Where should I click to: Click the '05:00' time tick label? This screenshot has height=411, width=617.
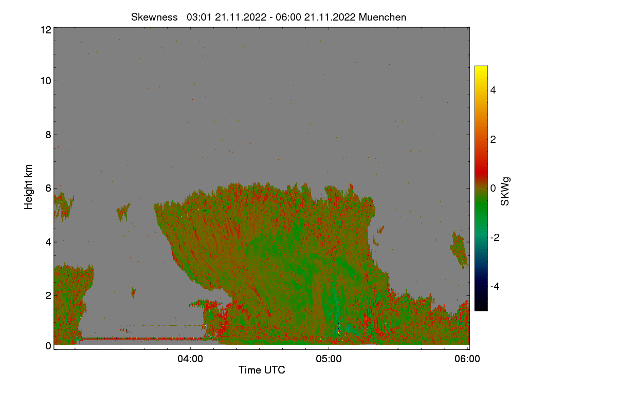pyautogui.click(x=329, y=359)
